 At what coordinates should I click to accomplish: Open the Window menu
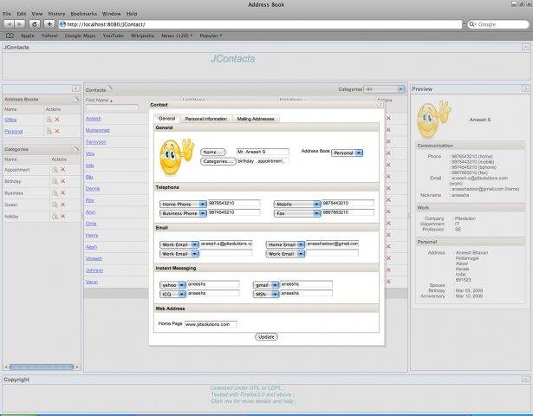[x=112, y=14]
